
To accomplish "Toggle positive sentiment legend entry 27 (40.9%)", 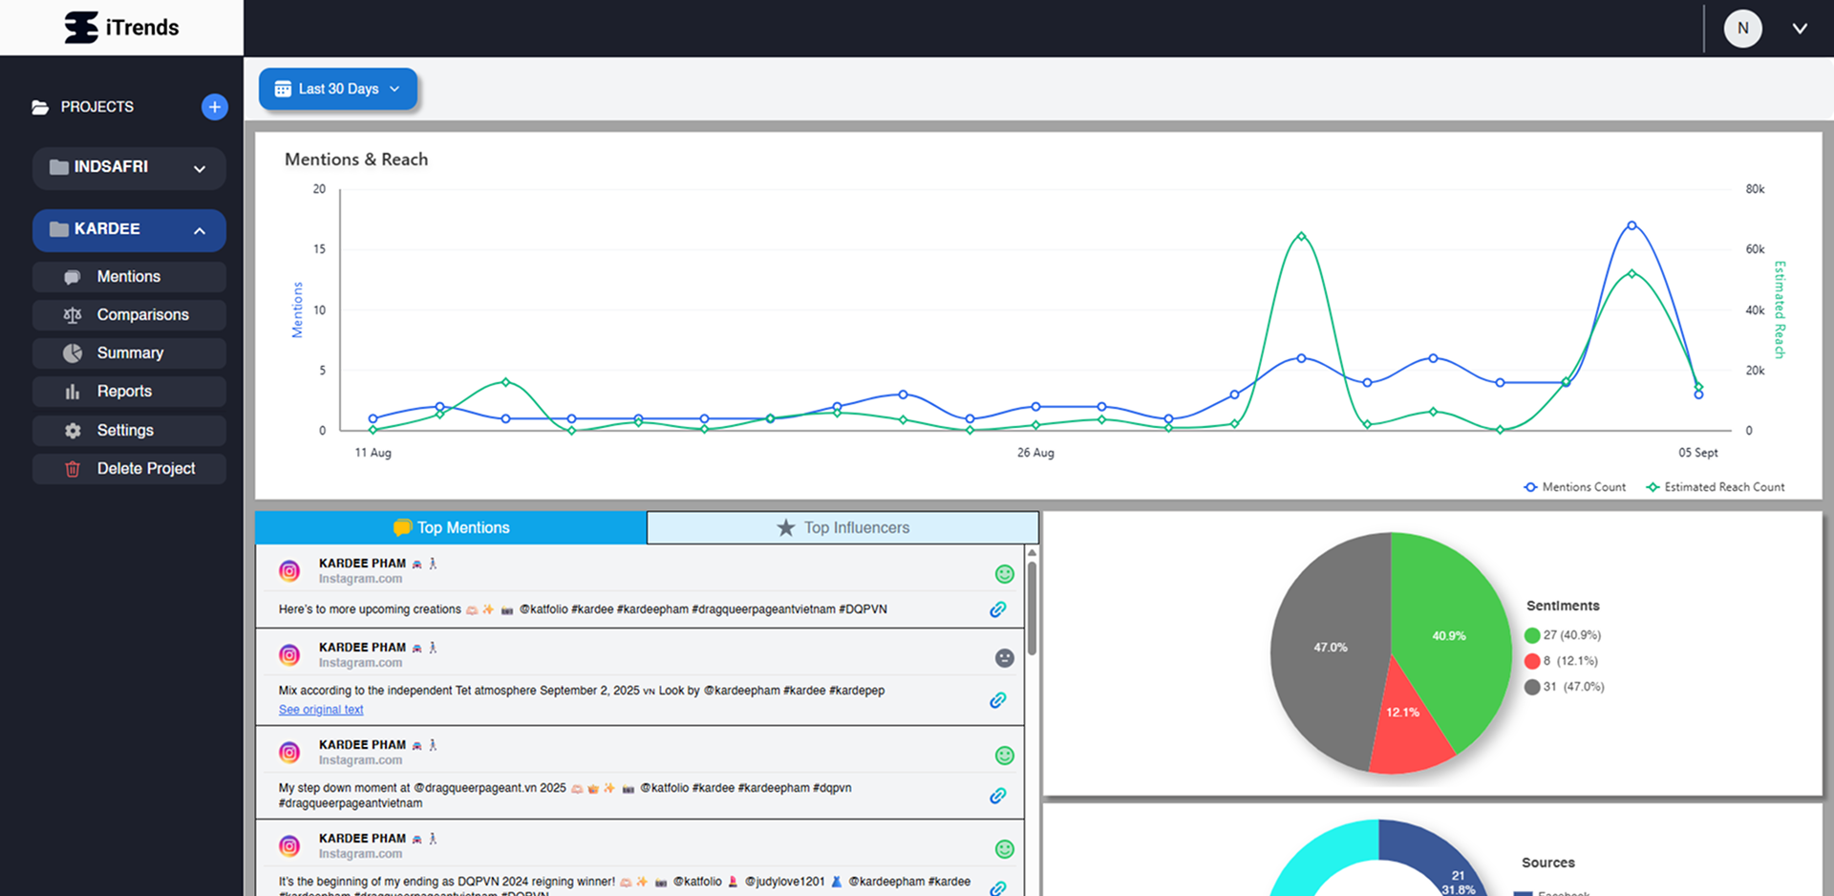I will pos(1563,635).
